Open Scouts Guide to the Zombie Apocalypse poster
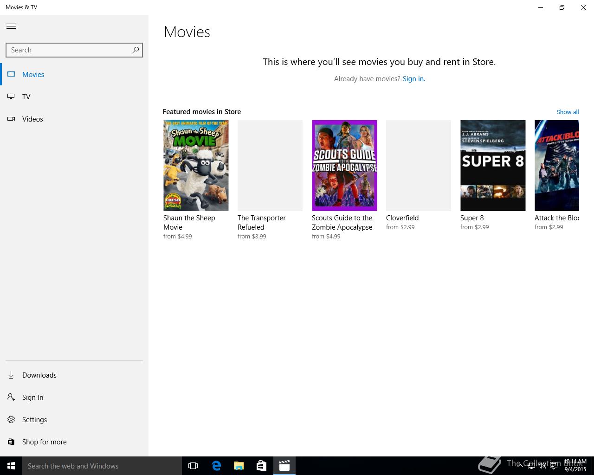Image resolution: width=594 pixels, height=475 pixels. coord(344,166)
